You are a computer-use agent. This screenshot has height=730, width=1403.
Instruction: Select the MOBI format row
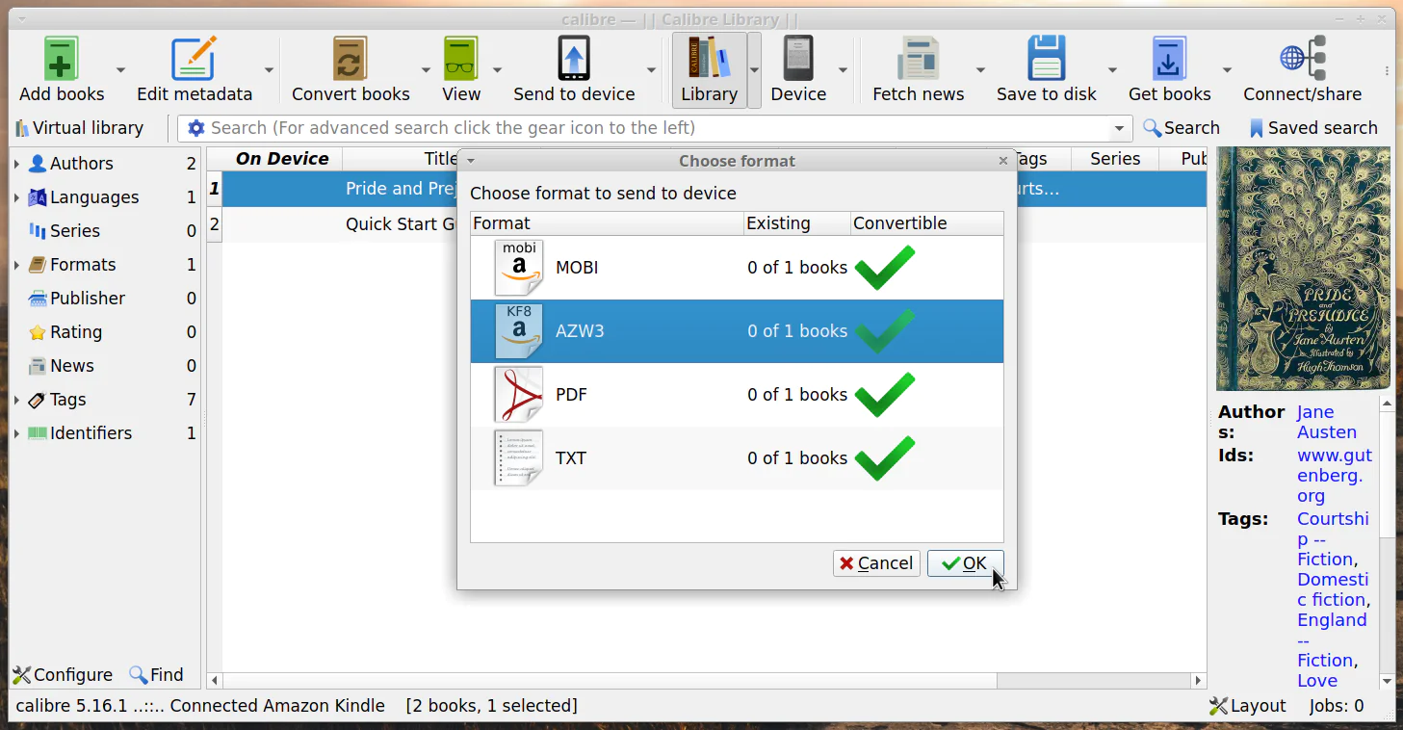coord(737,268)
